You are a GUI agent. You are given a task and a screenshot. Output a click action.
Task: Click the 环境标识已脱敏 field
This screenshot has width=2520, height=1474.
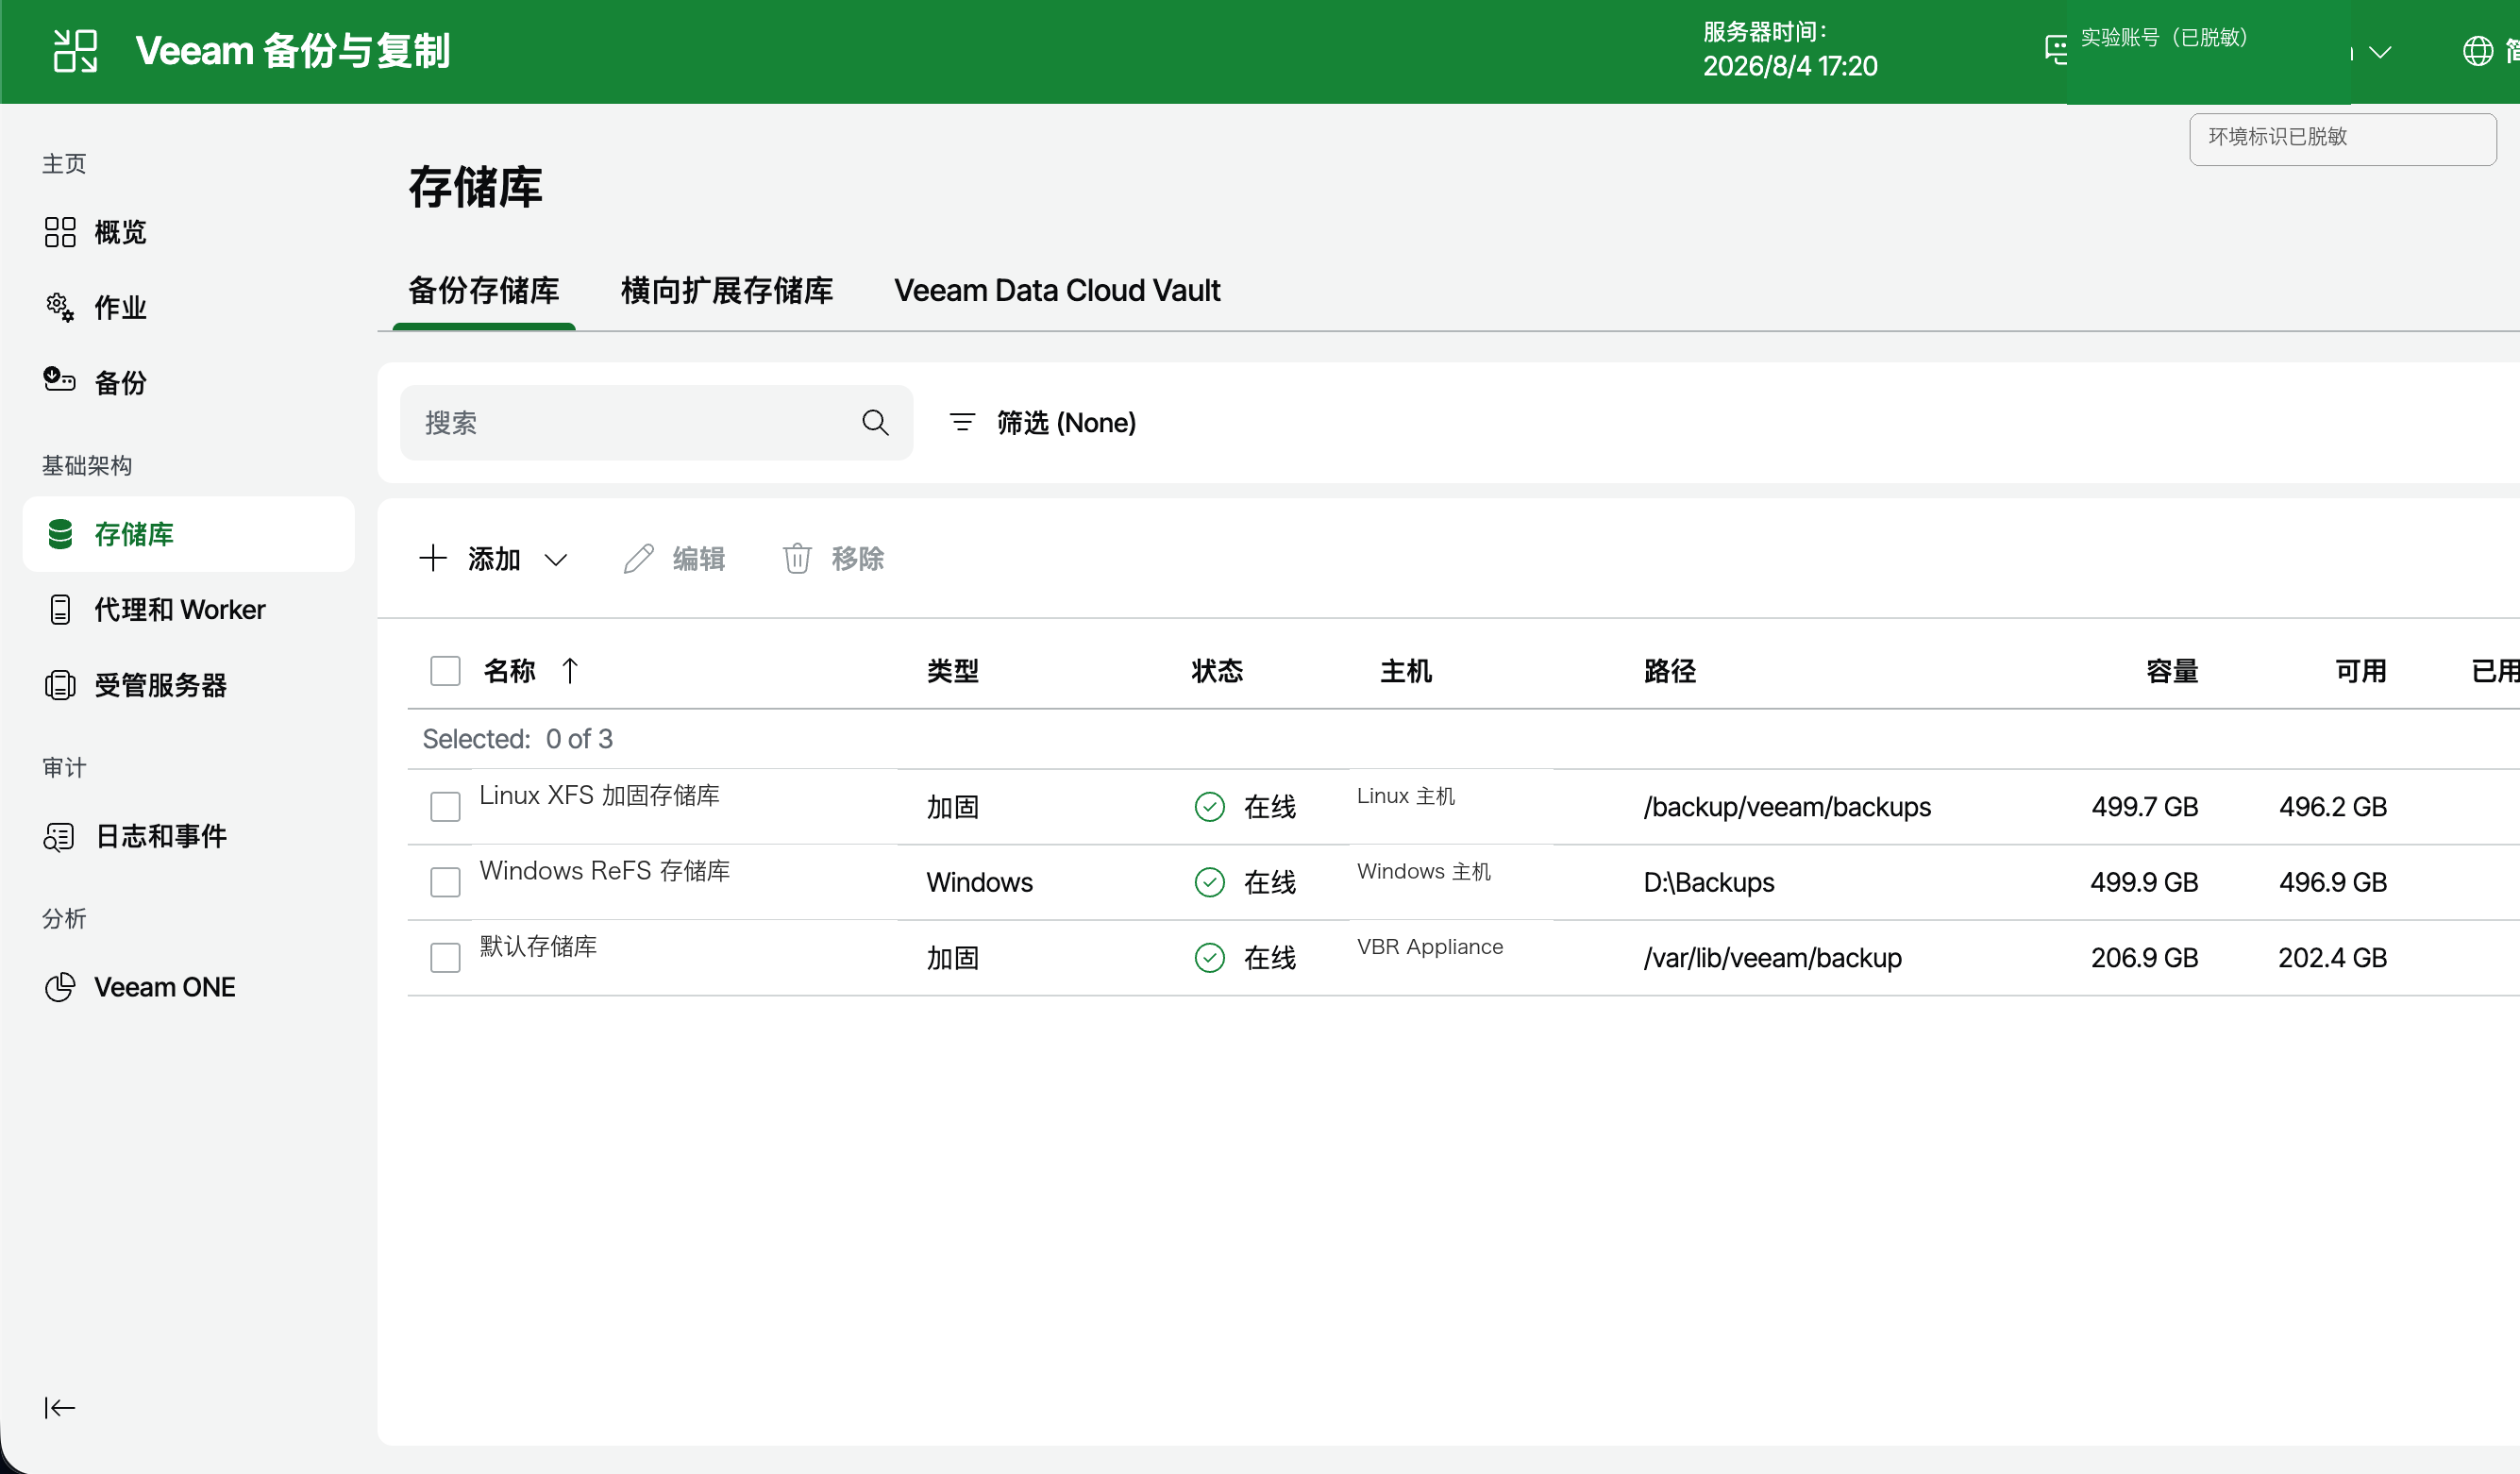pyautogui.click(x=2342, y=139)
